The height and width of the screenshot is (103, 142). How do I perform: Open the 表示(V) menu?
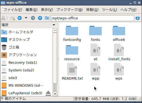pyautogui.click(x=47, y=10)
